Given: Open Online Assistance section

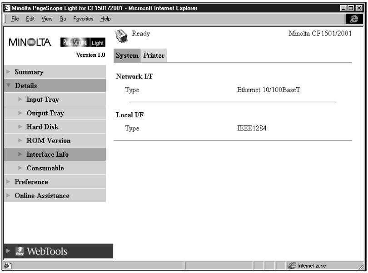Looking at the screenshot, I should (55, 195).
